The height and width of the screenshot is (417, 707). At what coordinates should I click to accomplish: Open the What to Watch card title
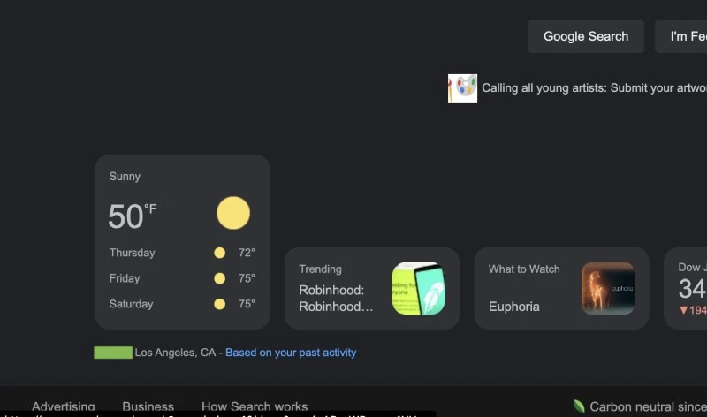pyautogui.click(x=524, y=269)
